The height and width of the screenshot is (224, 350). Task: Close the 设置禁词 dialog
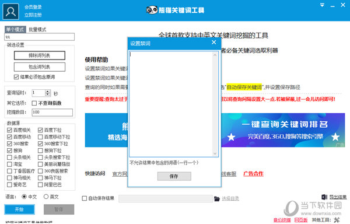click(x=214, y=42)
